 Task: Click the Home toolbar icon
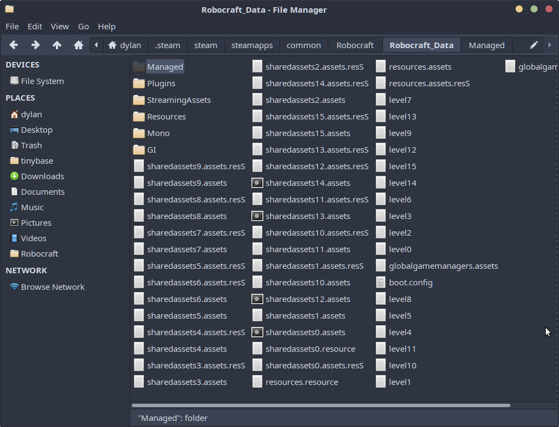79,45
